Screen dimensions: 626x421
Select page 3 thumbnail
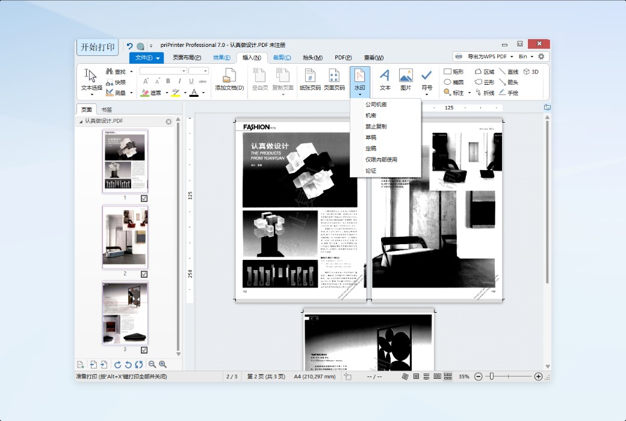[x=125, y=313]
